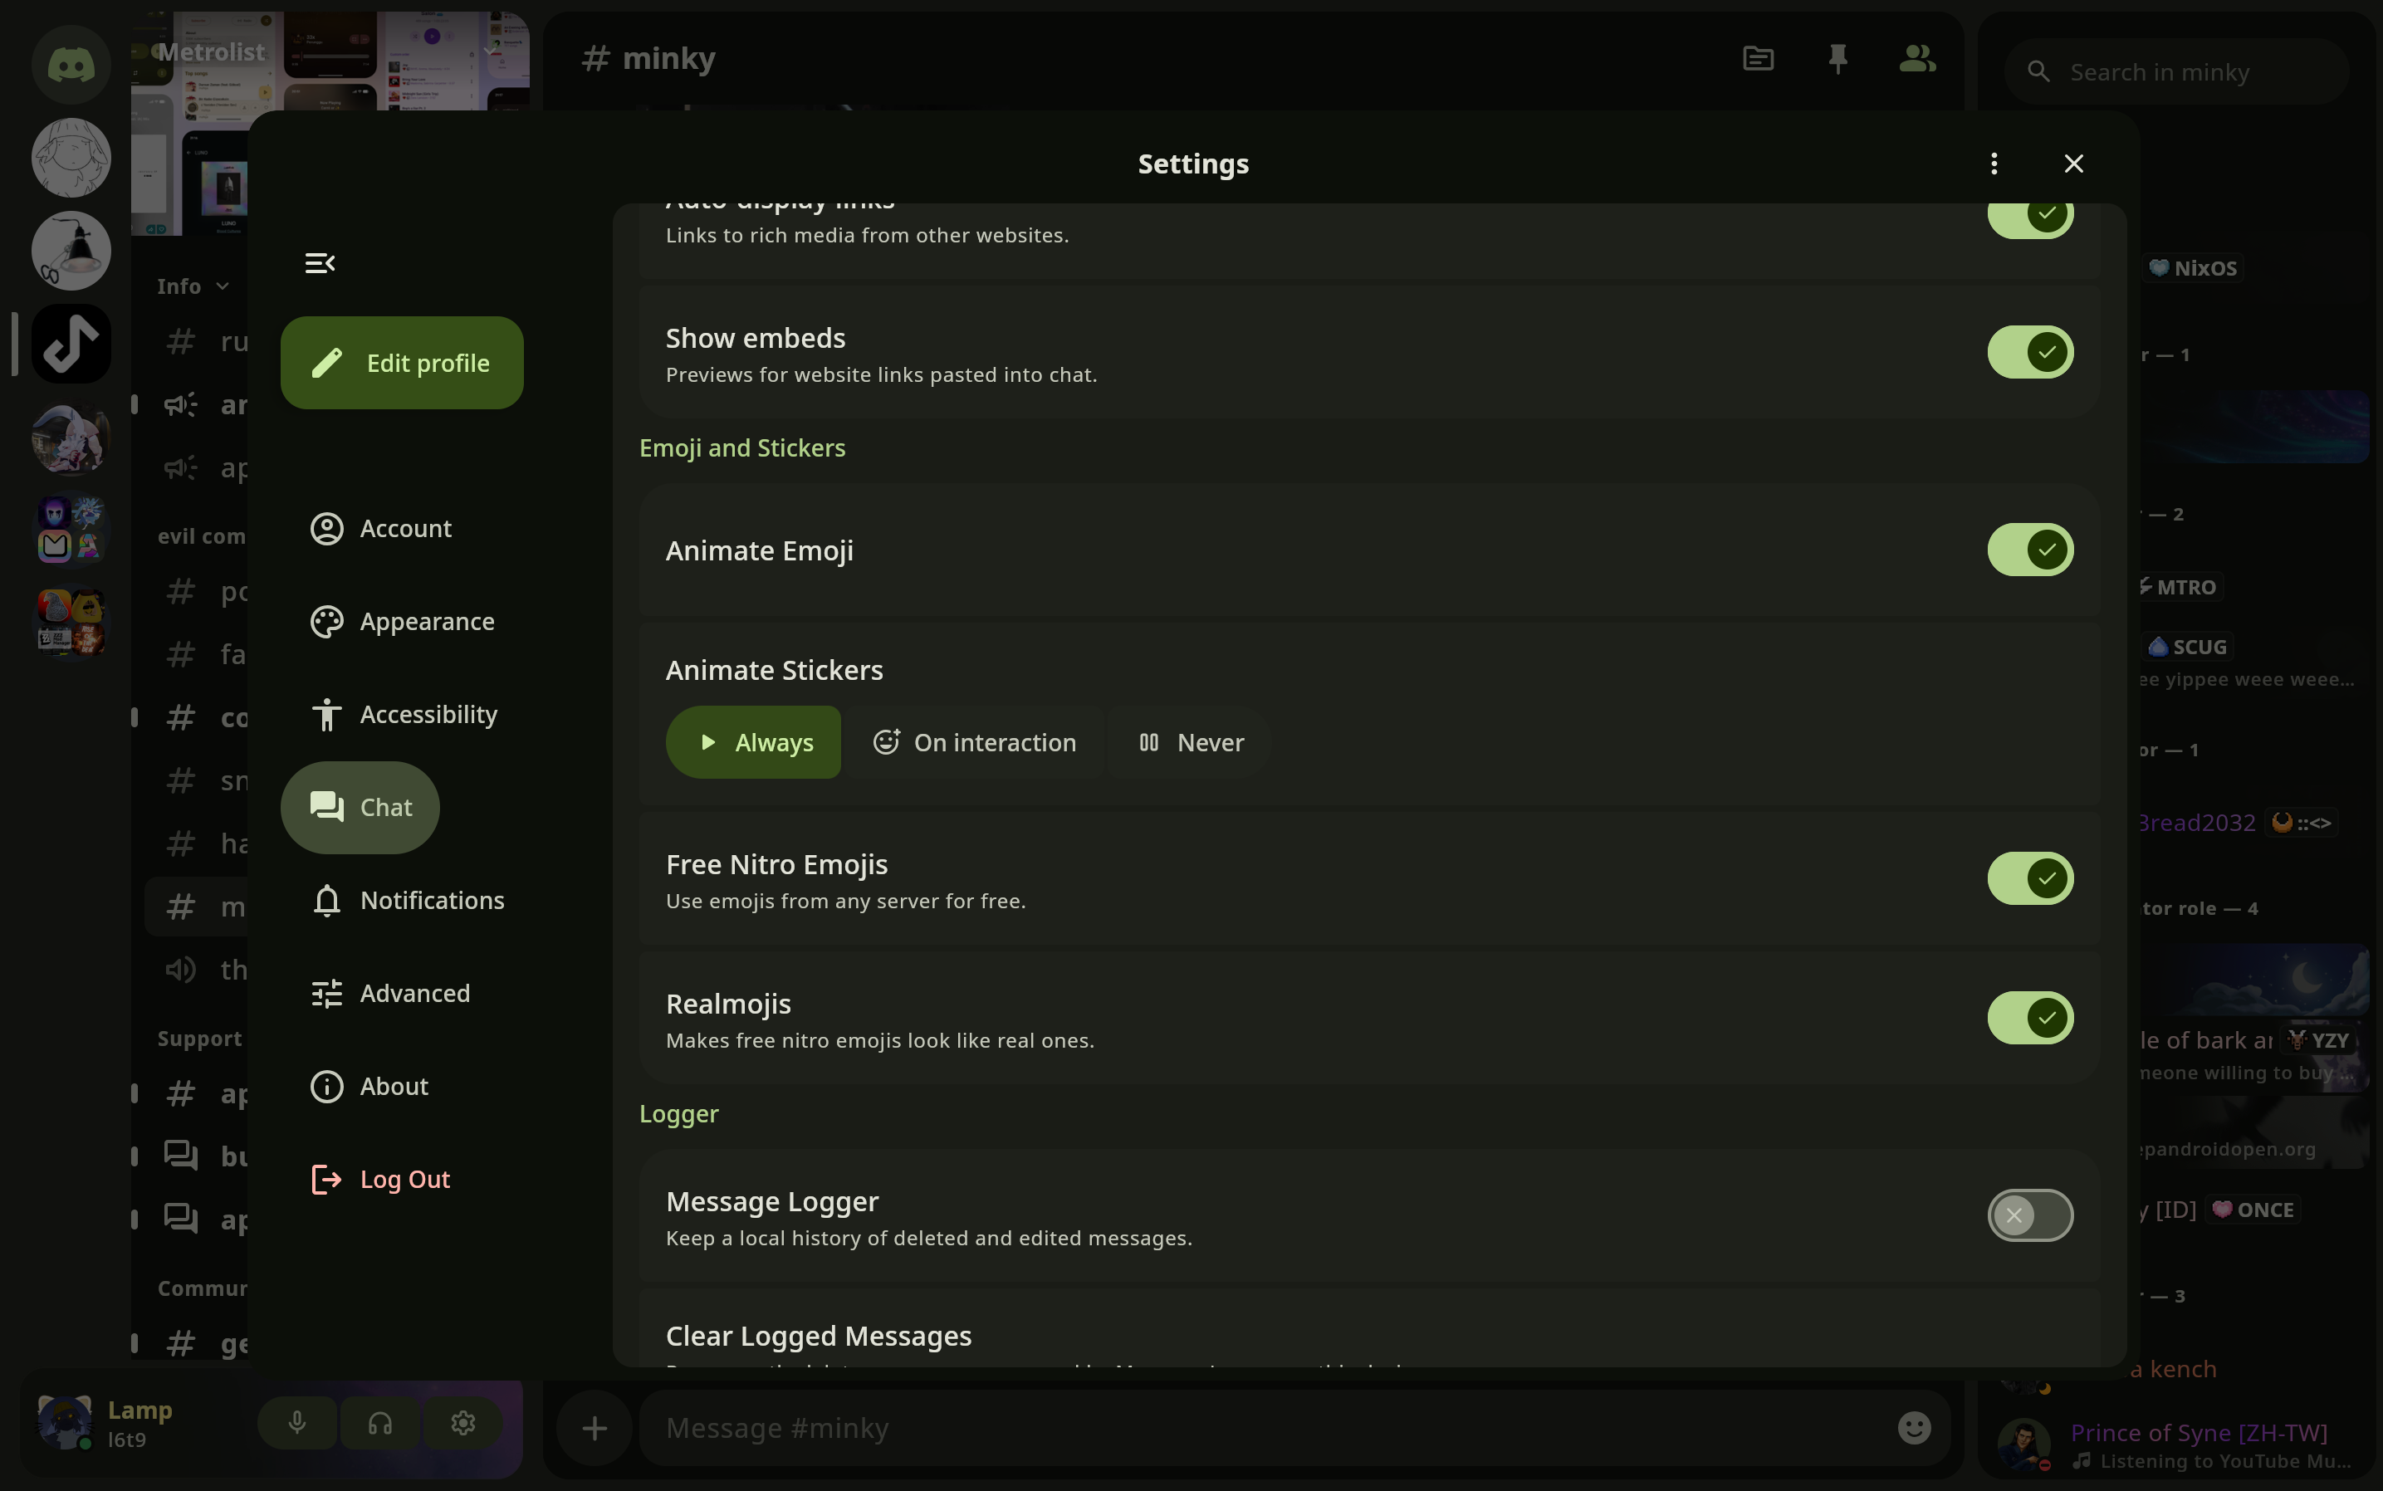The height and width of the screenshot is (1491, 2383).
Task: Open the emoji picker smiley icon
Action: [1914, 1428]
